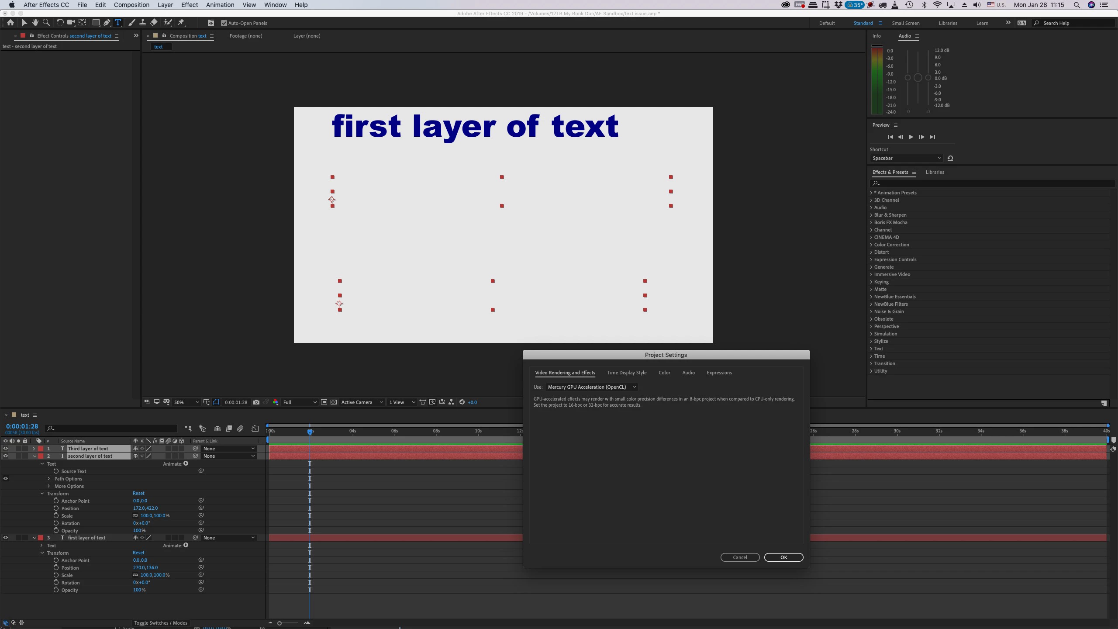Toggle visibility of first layer of text
Screen dimensions: 1118x629
click(6, 538)
